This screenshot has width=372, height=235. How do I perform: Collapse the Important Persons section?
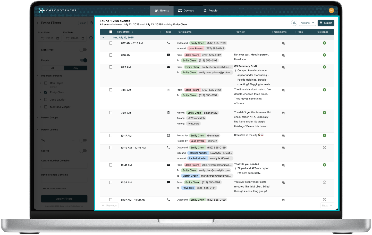click(38, 76)
